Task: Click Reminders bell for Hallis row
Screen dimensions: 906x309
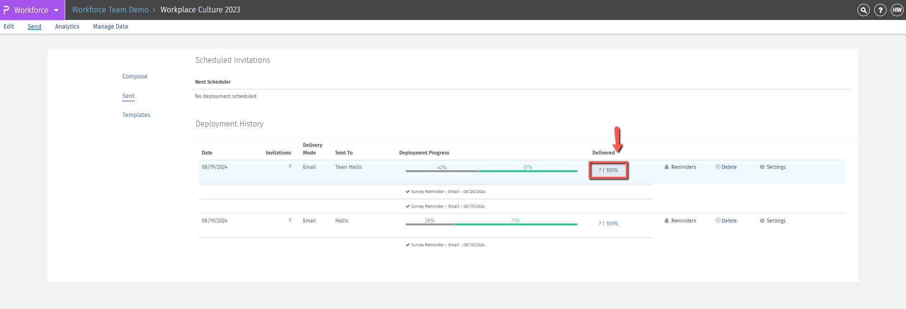Action: point(667,221)
